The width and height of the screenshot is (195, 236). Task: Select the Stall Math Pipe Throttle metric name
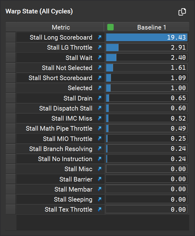click(59, 129)
